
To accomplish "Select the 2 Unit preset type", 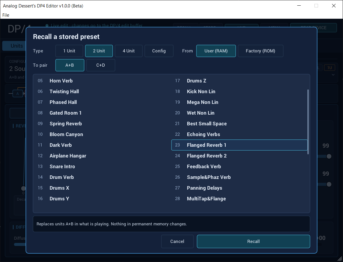I will coord(99,51).
